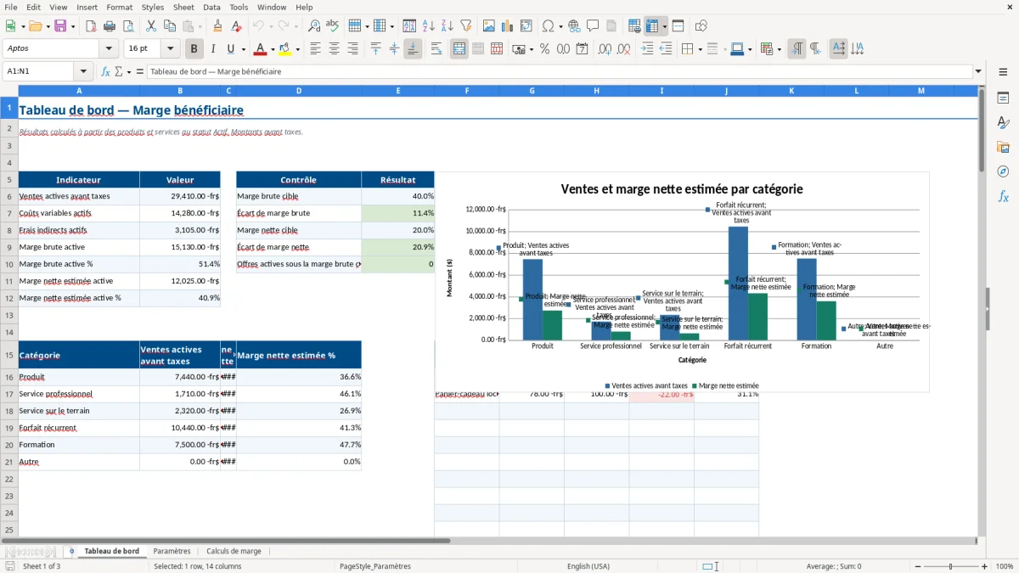Toggle Bold formatting
The image size is (1019, 573).
click(194, 49)
